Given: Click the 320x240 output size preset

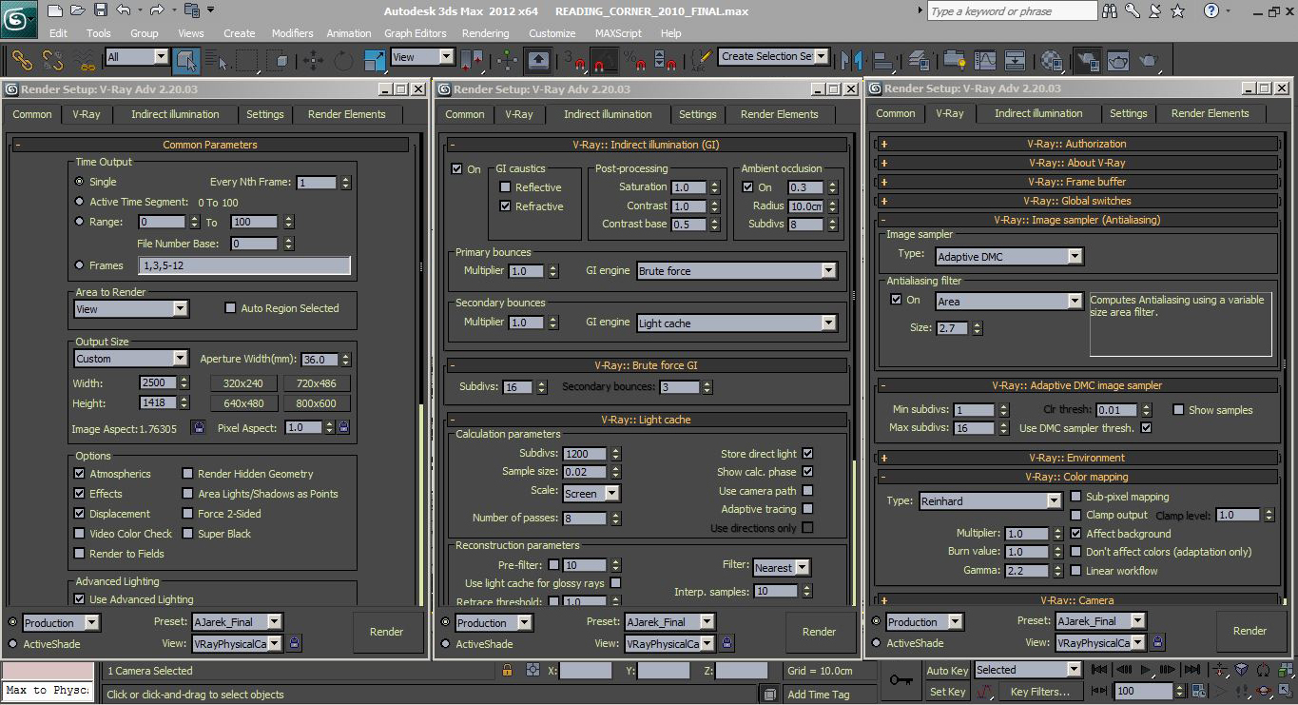Looking at the screenshot, I should (243, 383).
